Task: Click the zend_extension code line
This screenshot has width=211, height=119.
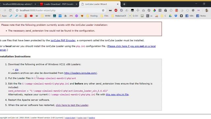Action: coord(58,91)
